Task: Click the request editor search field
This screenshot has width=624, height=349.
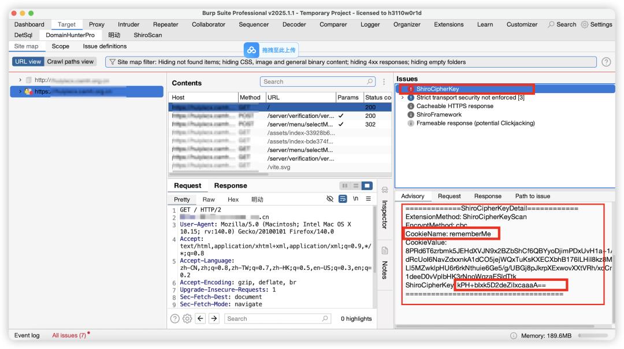Action: point(277,319)
